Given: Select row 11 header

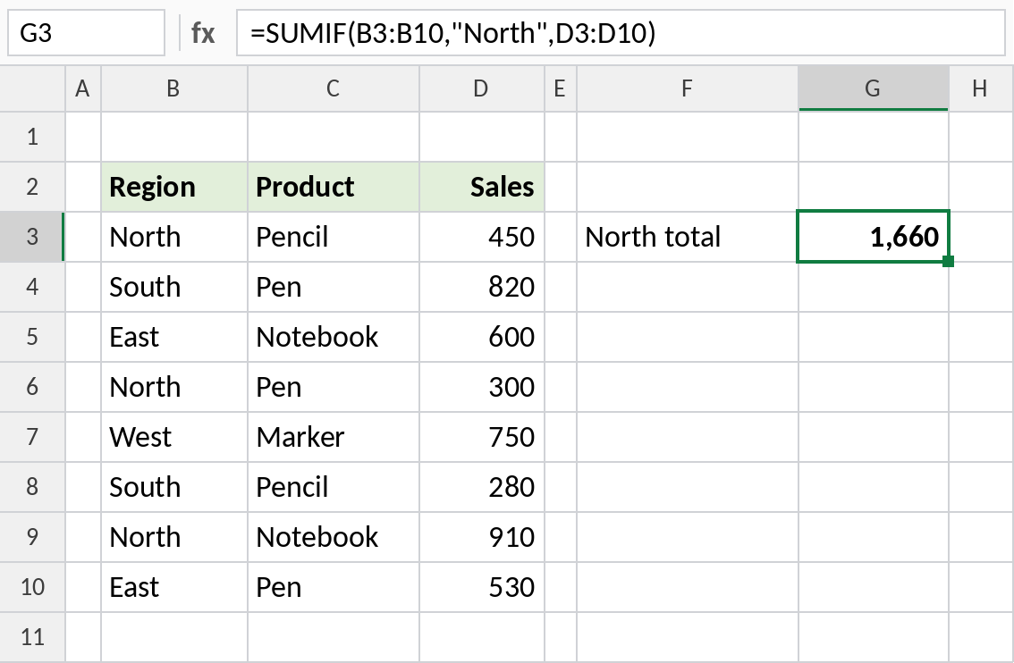Looking at the screenshot, I should click(x=32, y=637).
